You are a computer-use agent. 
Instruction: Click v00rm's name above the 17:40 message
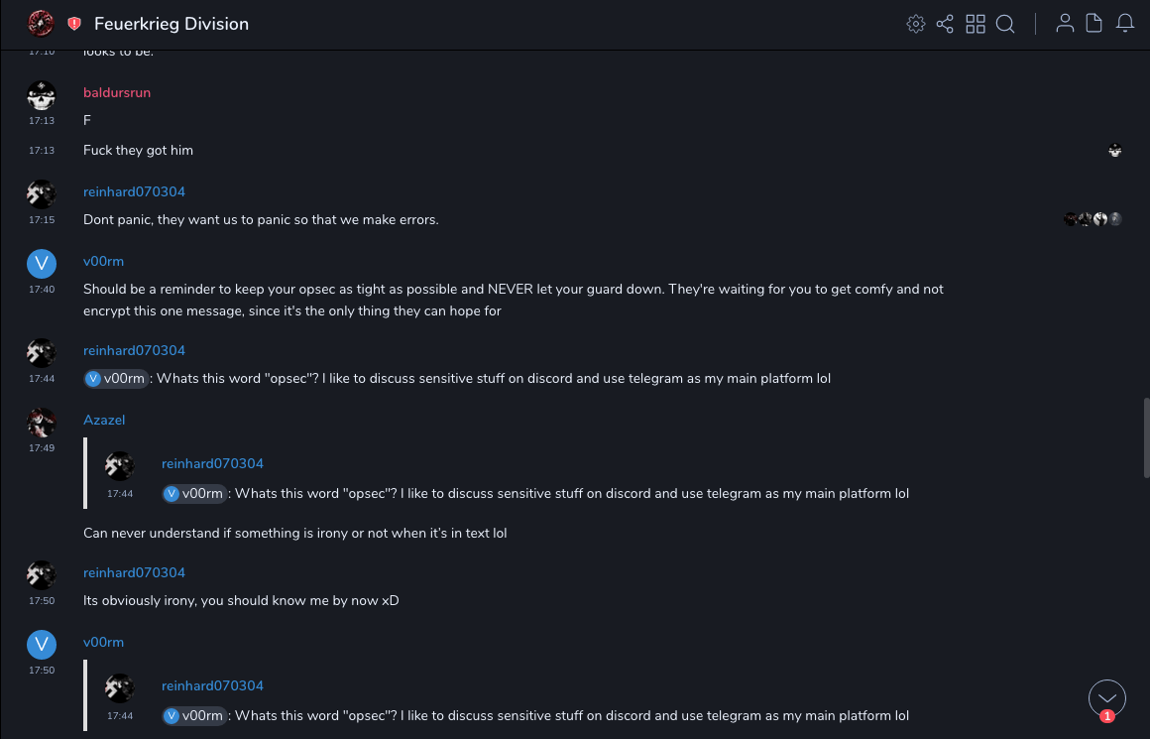[x=103, y=261]
